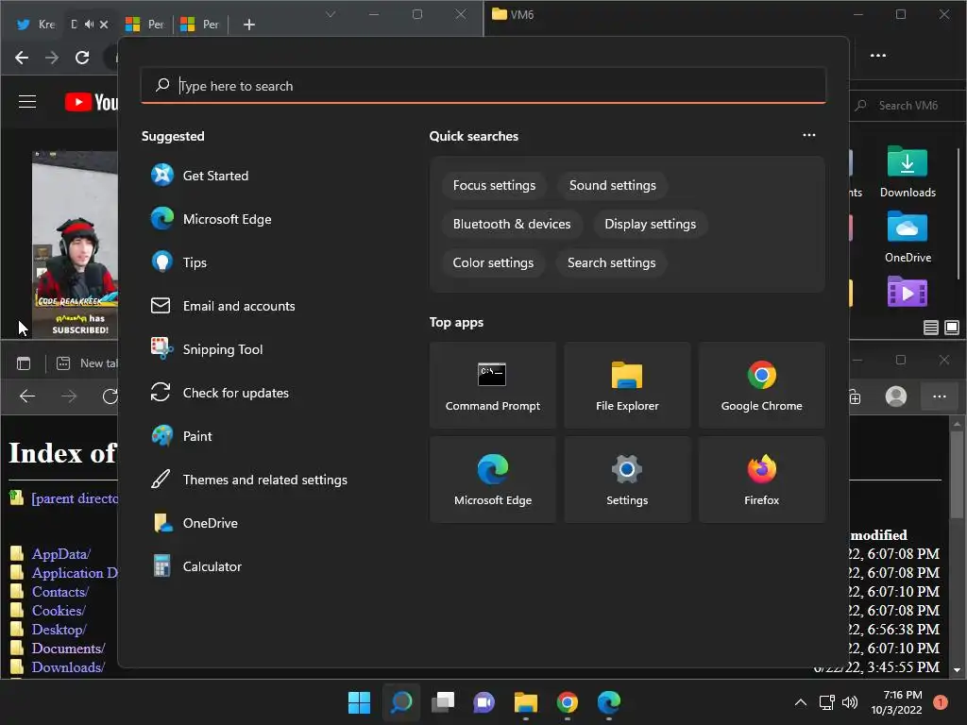Open Quick searches more options menu
This screenshot has width=967, height=725.
(x=808, y=135)
